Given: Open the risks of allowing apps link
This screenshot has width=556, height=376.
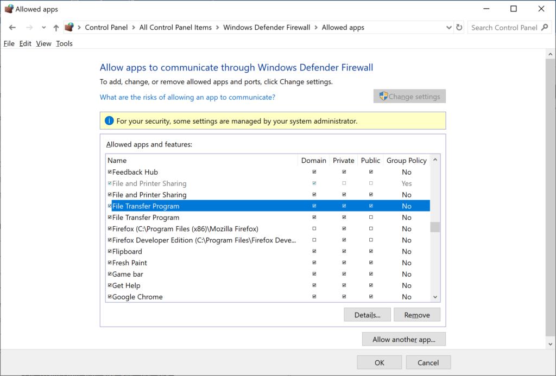Looking at the screenshot, I should coord(187,97).
